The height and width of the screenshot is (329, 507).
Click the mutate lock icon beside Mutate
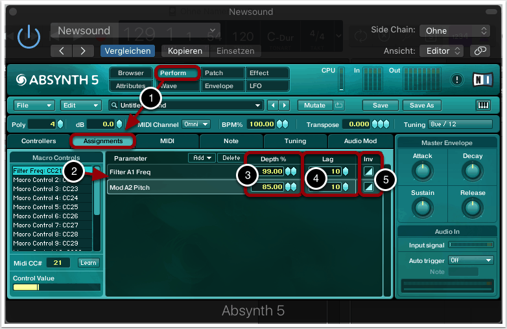338,105
